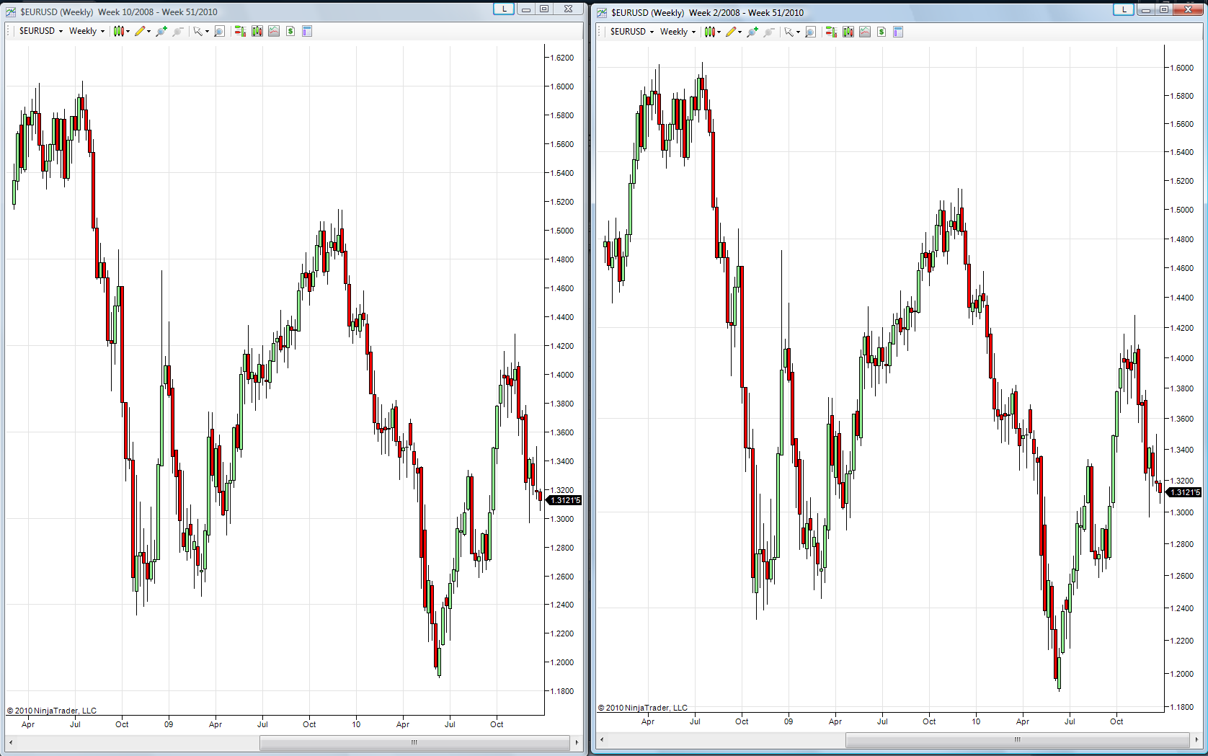This screenshot has height=756, width=1208.
Task: Open the Strategies dialog in Week 10/2008 chart
Action: [290, 31]
